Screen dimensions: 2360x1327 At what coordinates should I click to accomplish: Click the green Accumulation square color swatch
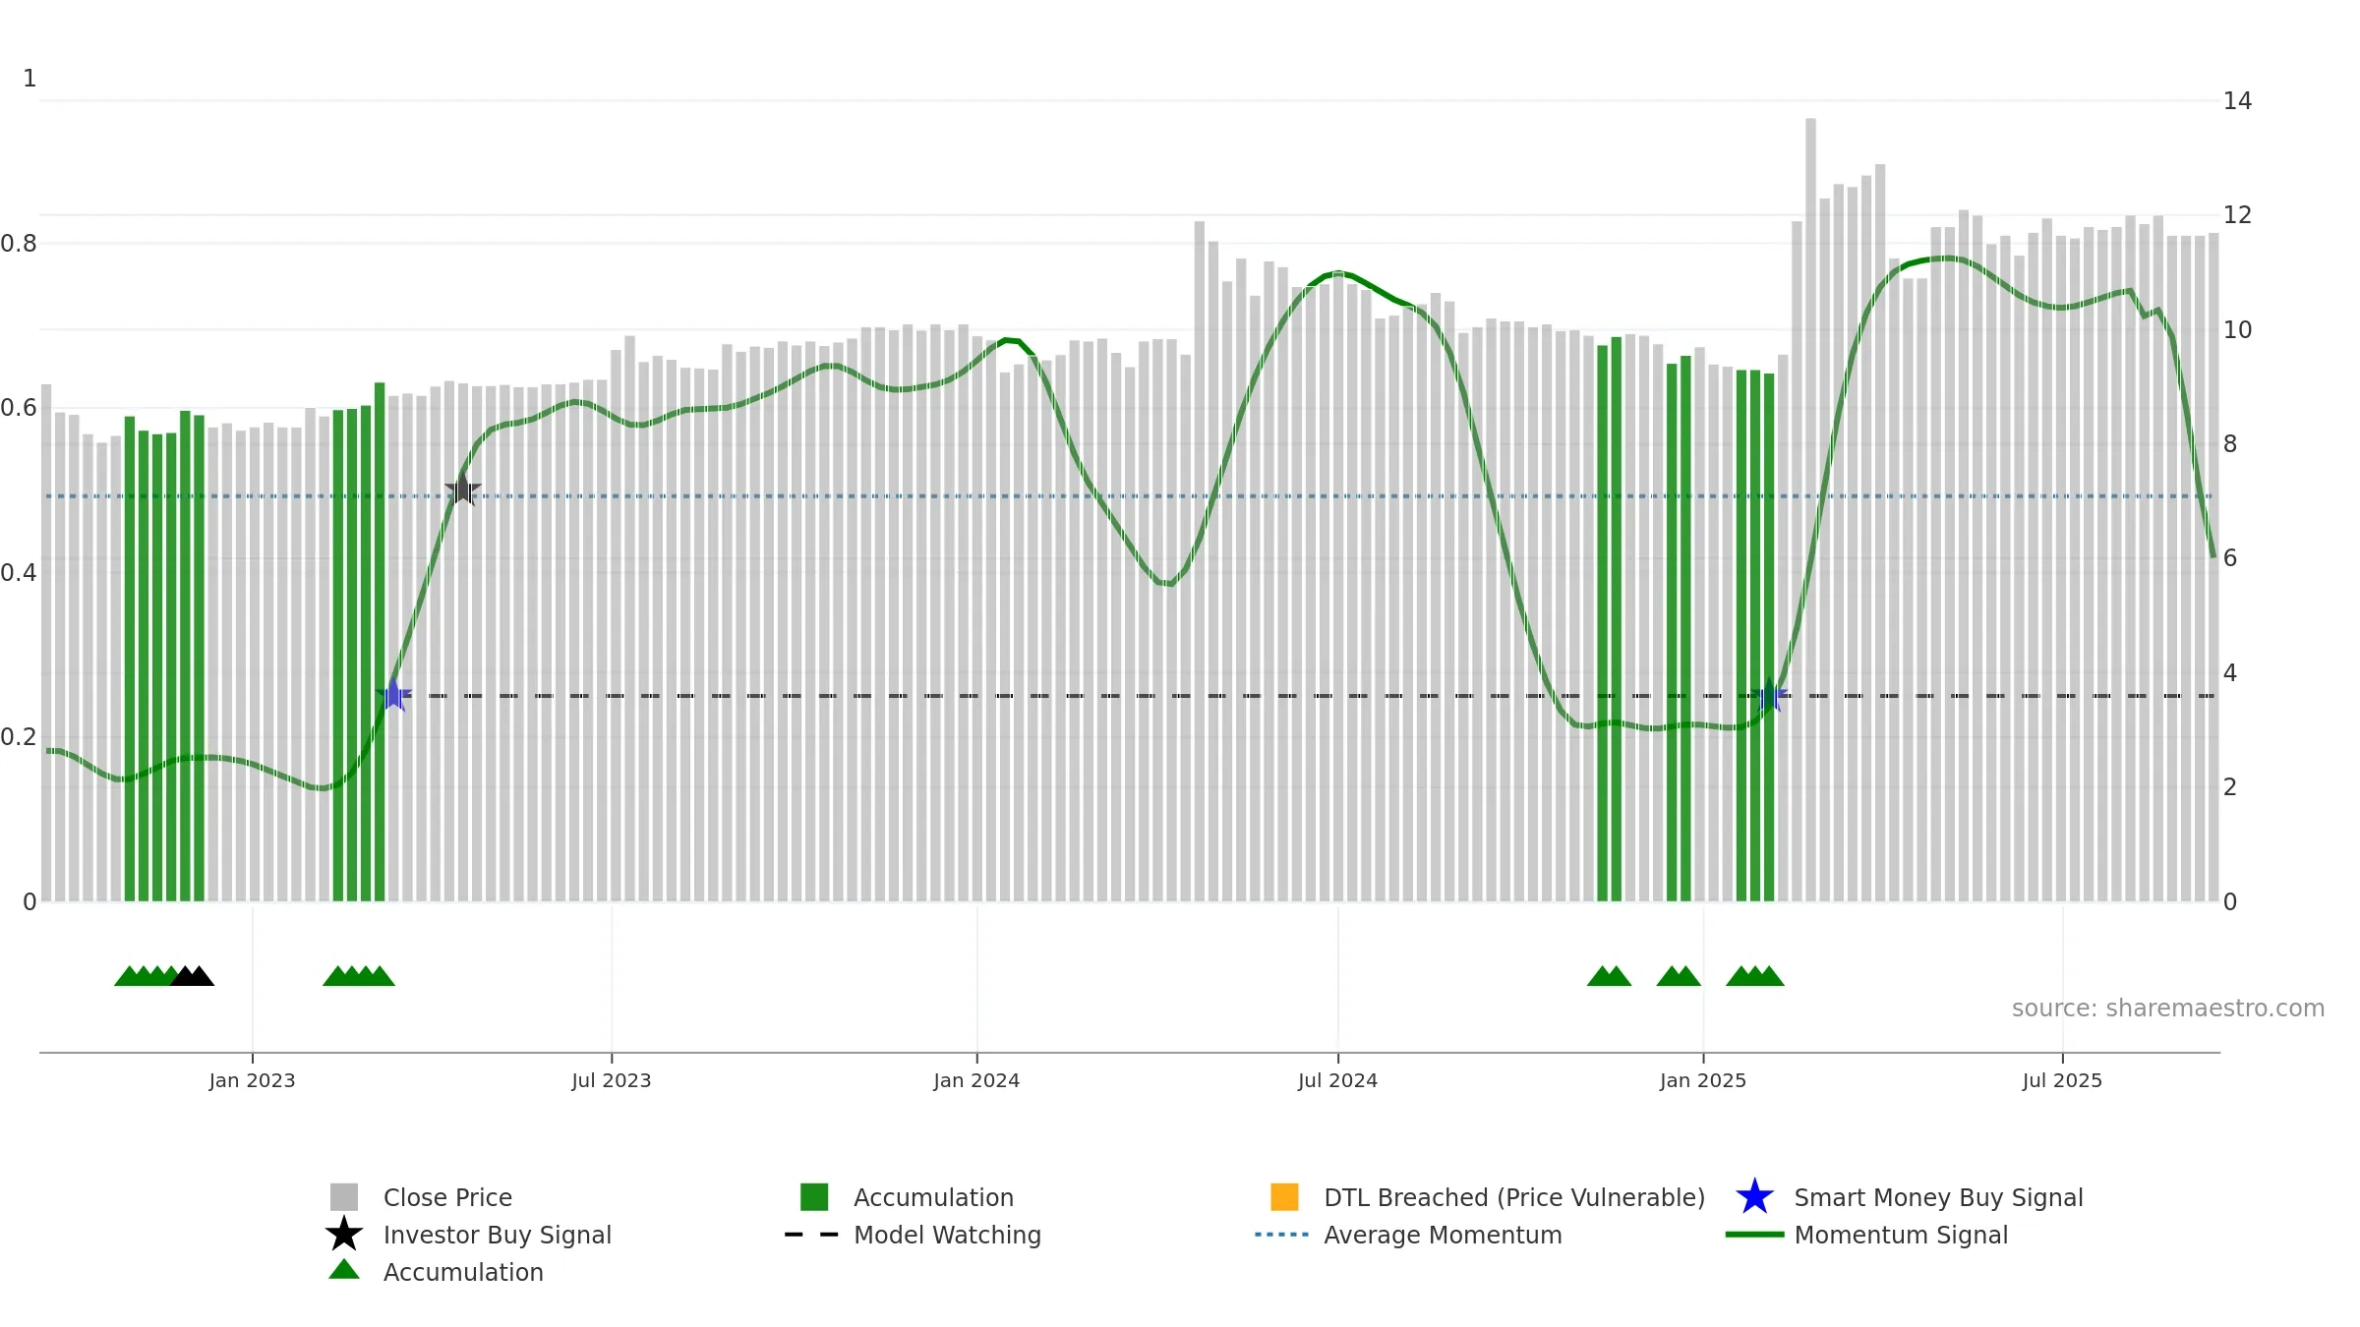814,1196
